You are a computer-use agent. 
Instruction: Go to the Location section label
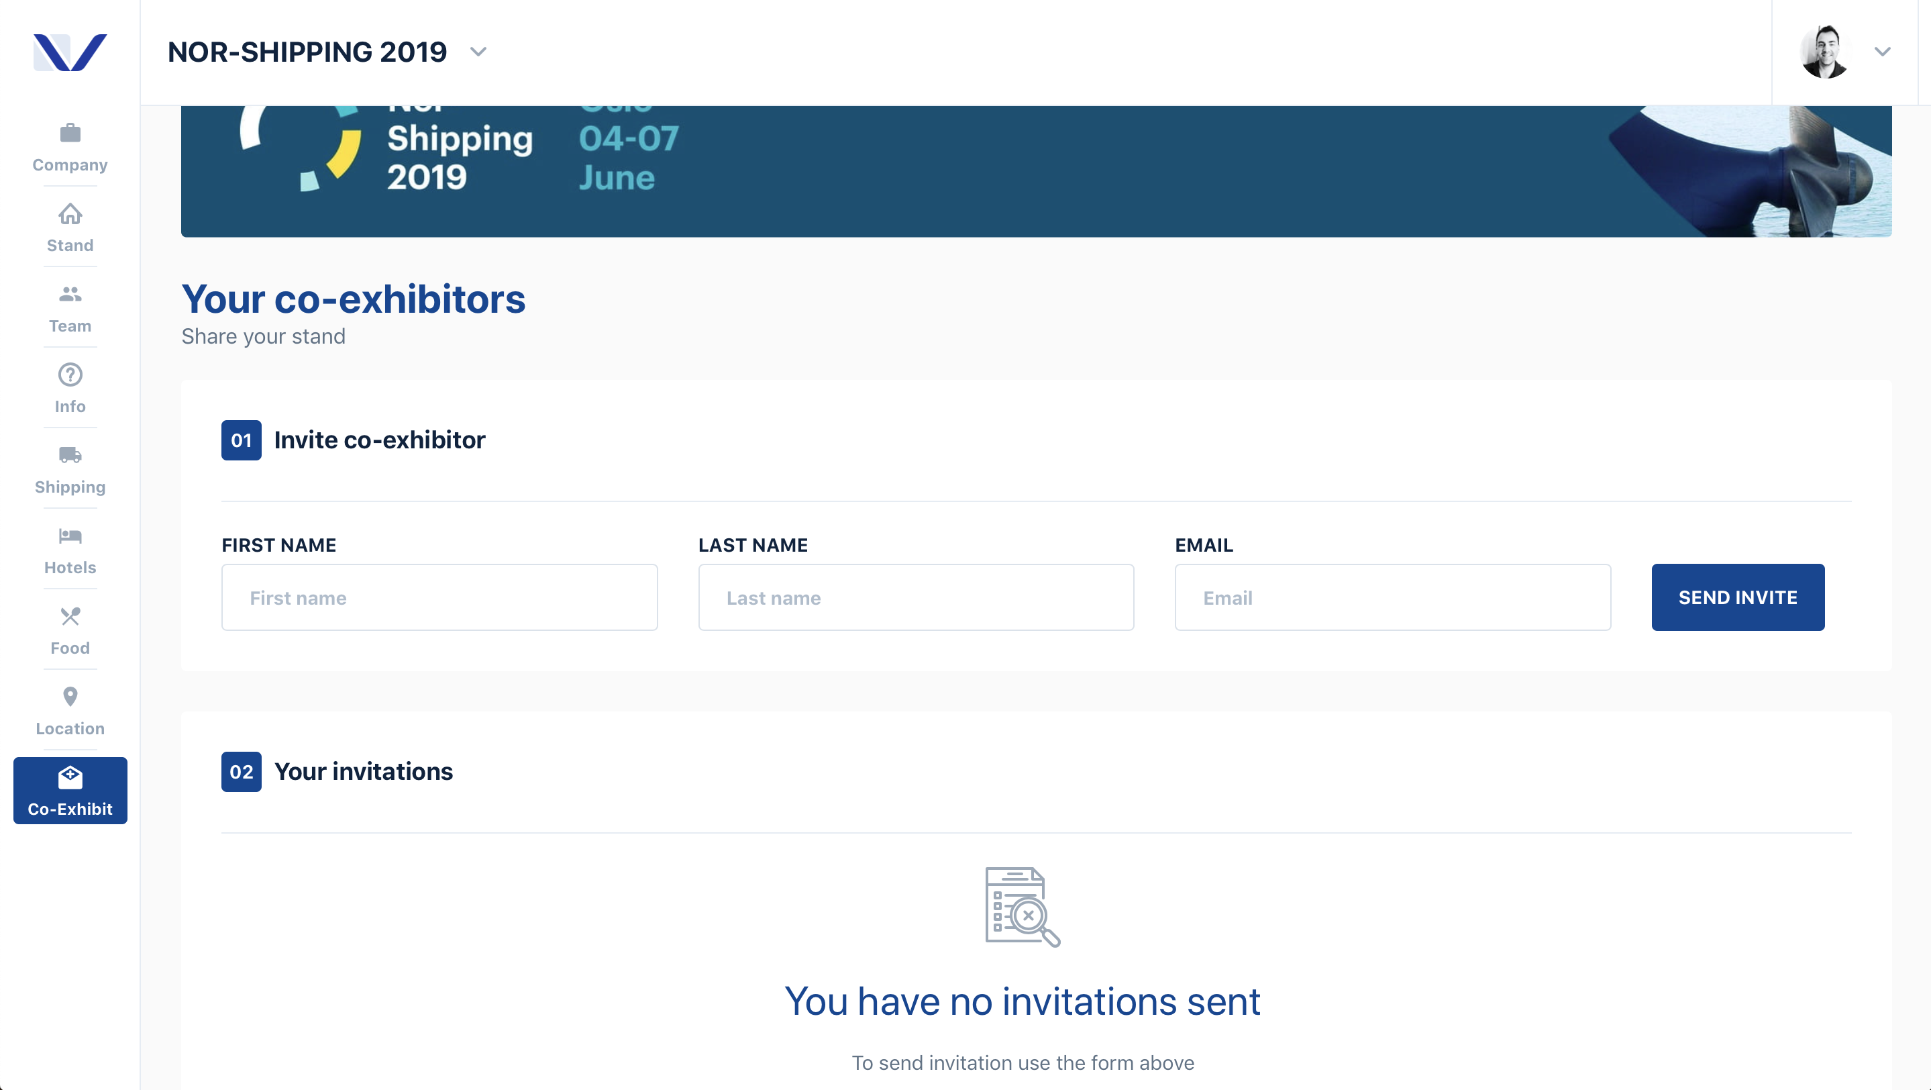pos(70,729)
